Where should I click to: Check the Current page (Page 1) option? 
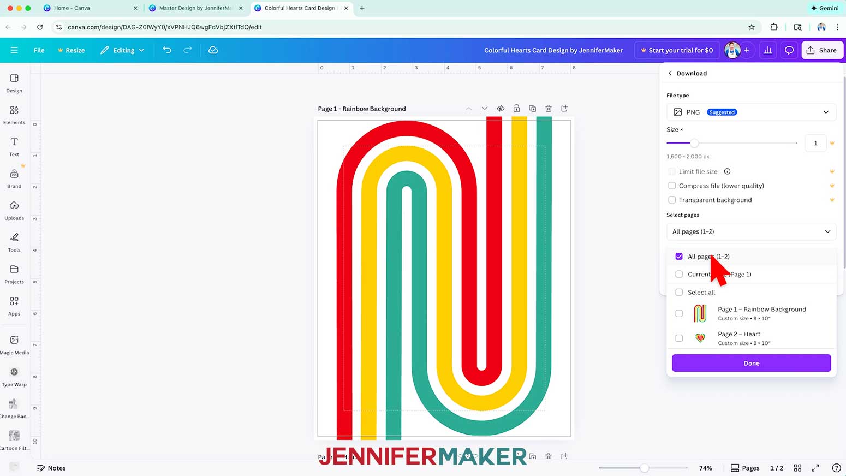tap(679, 274)
